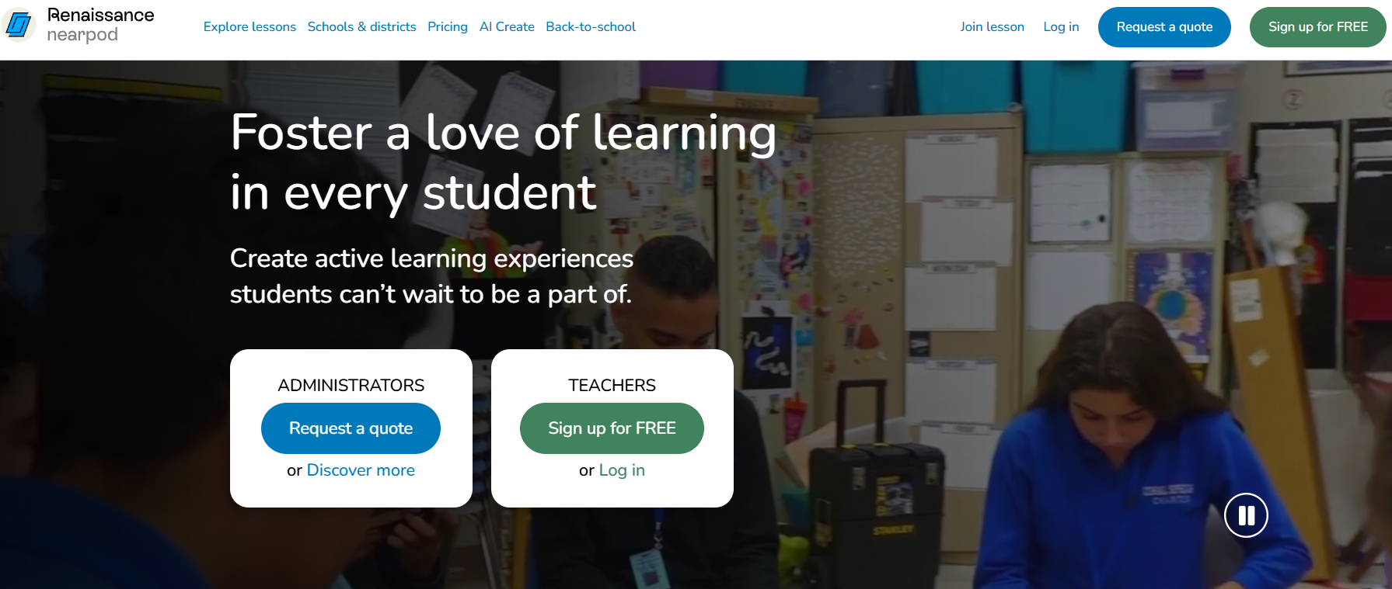
Task: Request a quote in the Administrators card
Action: pos(351,428)
